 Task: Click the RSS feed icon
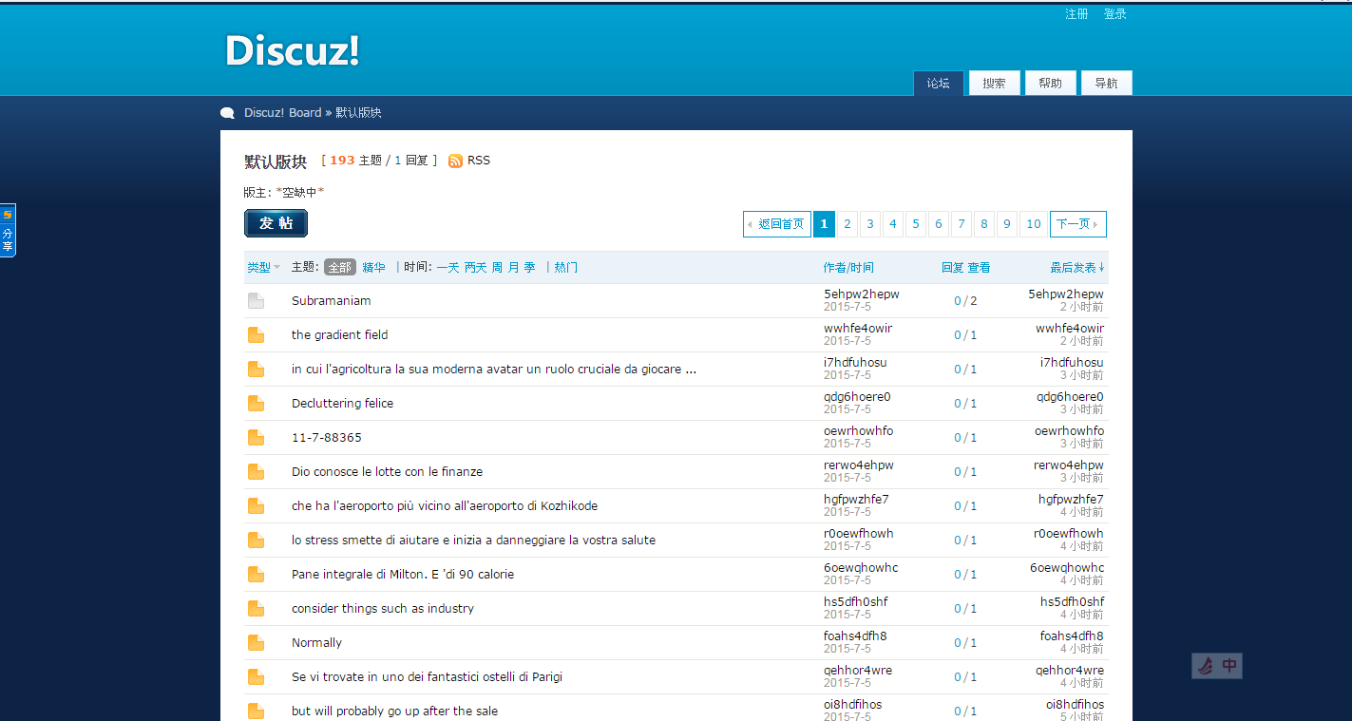455,161
